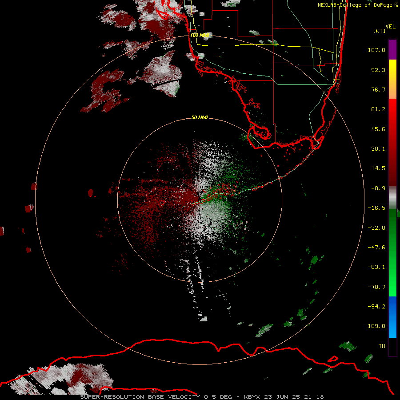Click the blue segment of the color bar
This screenshot has width=400, height=400.
[392, 317]
